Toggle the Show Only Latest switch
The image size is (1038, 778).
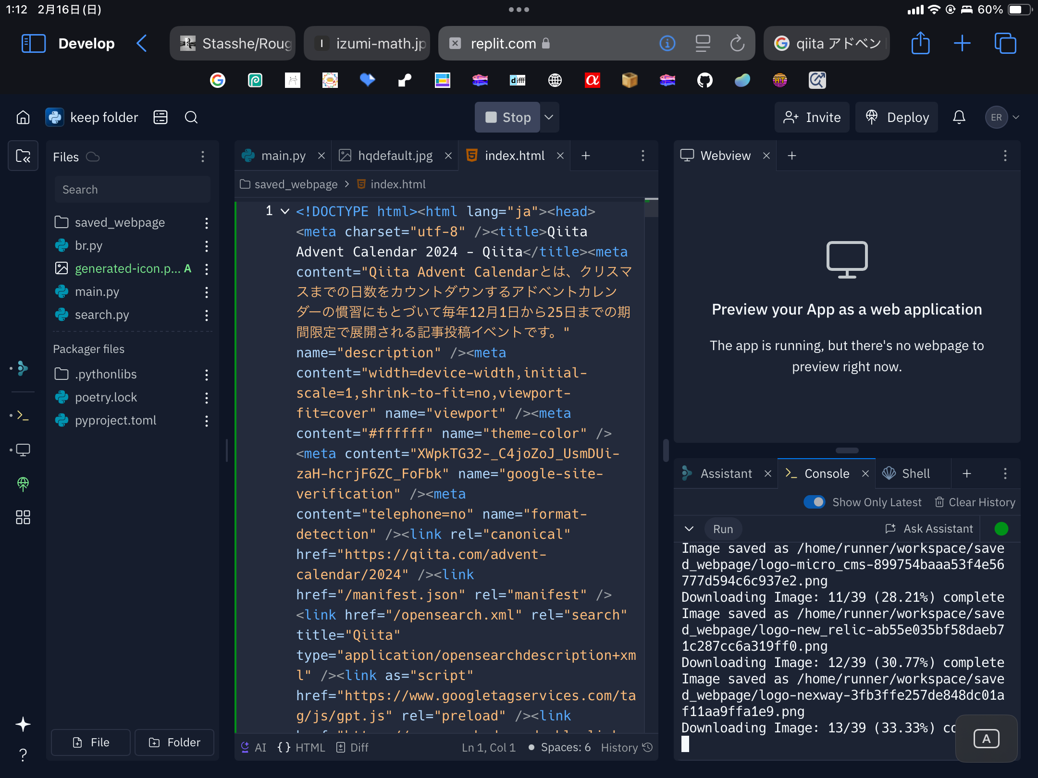click(815, 502)
